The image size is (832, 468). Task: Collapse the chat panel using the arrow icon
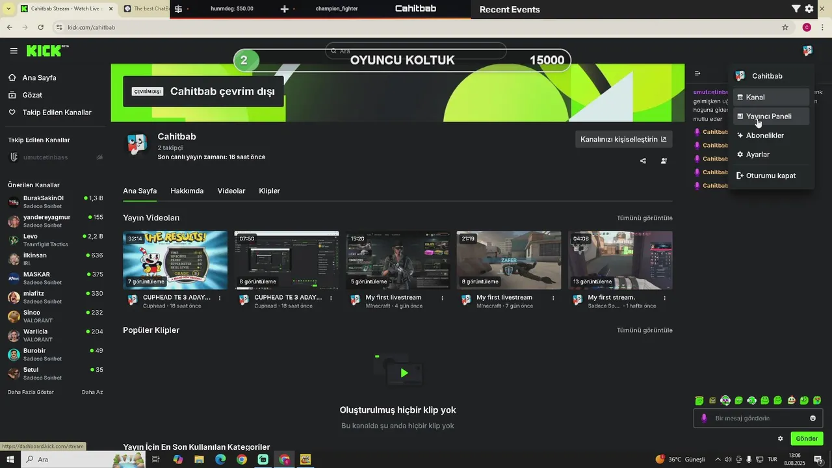(697, 73)
